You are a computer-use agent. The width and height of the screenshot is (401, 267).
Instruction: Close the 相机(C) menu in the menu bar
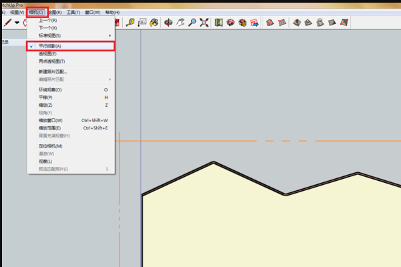coord(37,12)
